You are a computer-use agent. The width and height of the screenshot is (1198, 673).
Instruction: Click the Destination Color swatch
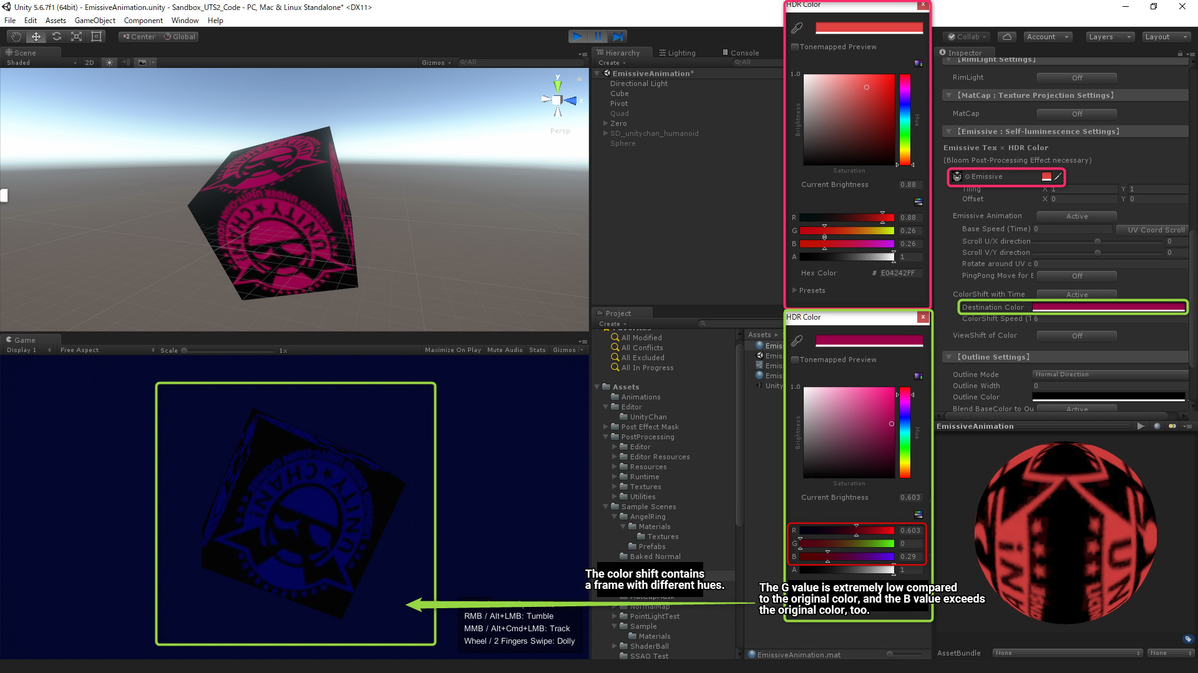[1108, 307]
